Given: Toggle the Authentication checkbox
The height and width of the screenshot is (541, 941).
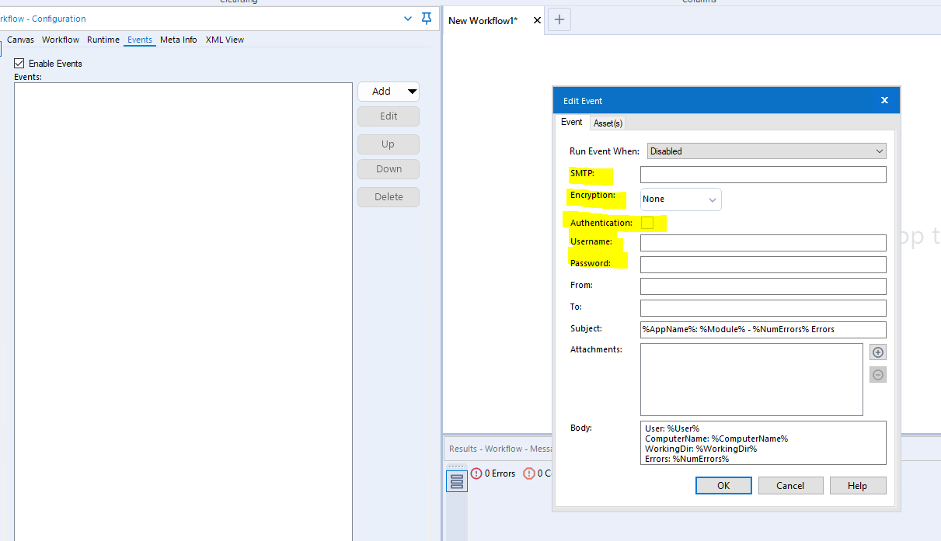Looking at the screenshot, I should pos(648,223).
